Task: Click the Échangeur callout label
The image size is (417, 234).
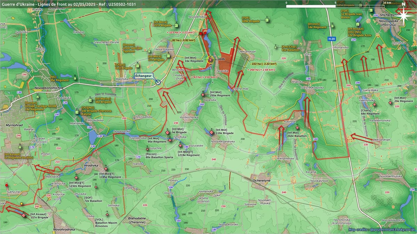Action: point(143,76)
